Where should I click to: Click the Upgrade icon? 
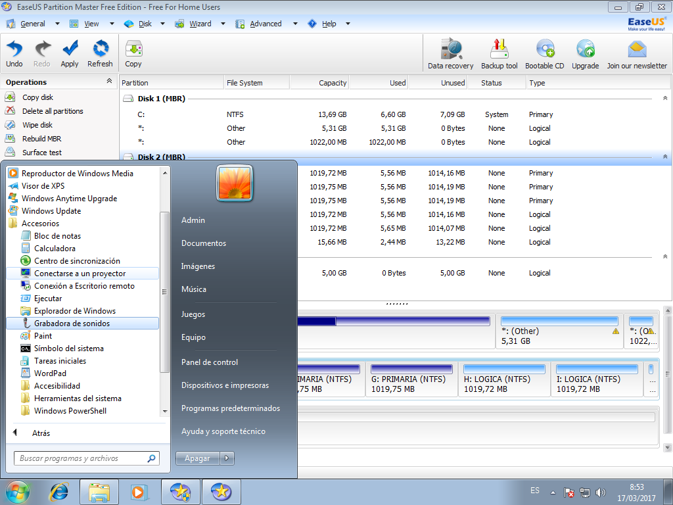(586, 54)
